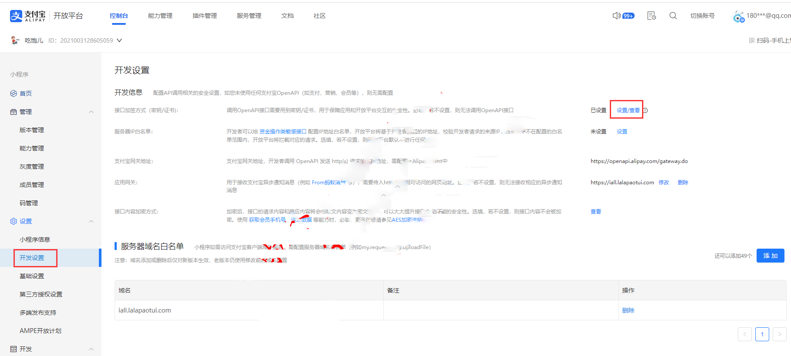Open the notification speaker icon

[x=616, y=16]
